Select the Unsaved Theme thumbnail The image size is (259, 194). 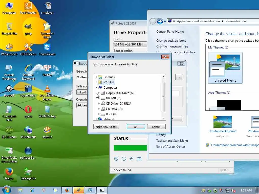tap(225, 68)
